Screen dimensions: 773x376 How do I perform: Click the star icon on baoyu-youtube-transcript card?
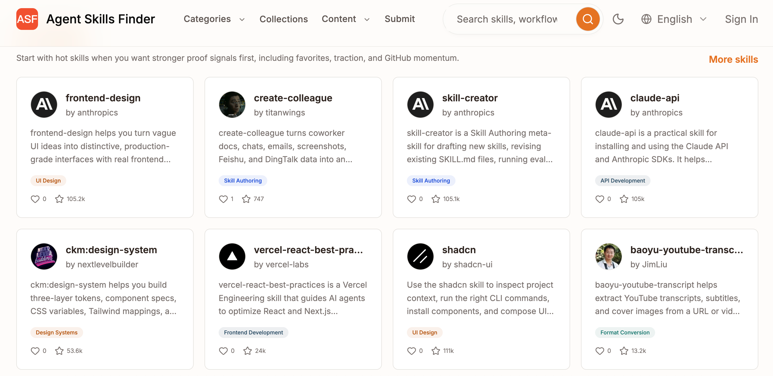click(624, 351)
